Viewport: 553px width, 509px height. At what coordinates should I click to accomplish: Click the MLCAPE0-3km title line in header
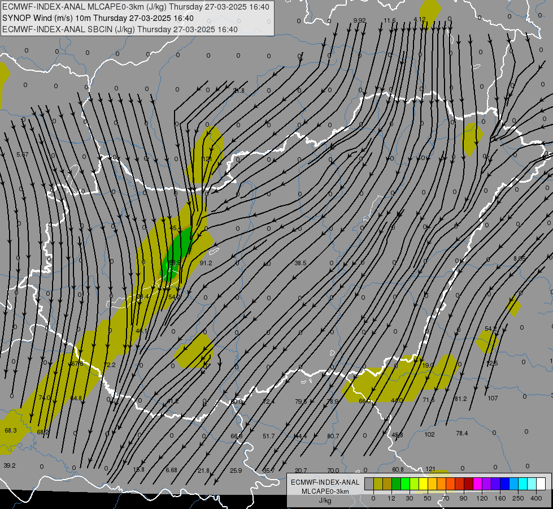point(136,7)
